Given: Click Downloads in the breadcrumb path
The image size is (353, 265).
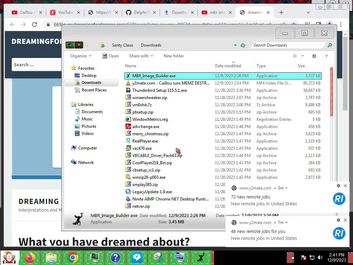Looking at the screenshot, I should pyautogui.click(x=151, y=45).
